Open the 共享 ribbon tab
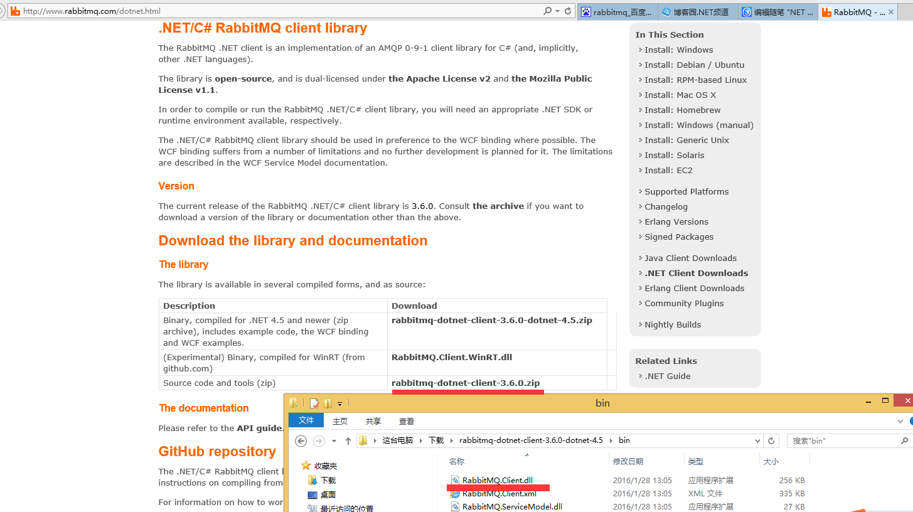The height and width of the screenshot is (512, 913). pos(373,421)
